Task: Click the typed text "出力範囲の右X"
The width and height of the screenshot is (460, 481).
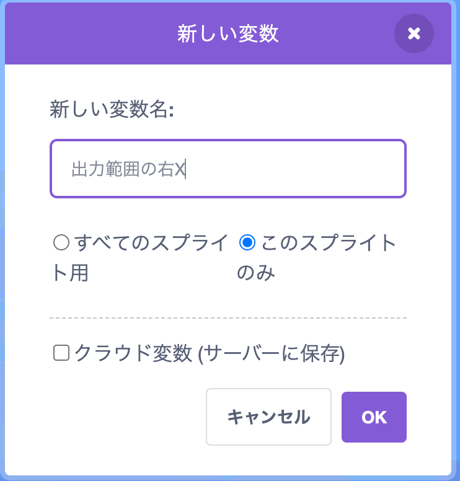Action: pos(128,169)
